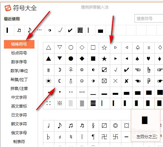The width and height of the screenshot is (163, 147).
Task: Select the 特殊符号 category
Action: (x=19, y=44)
